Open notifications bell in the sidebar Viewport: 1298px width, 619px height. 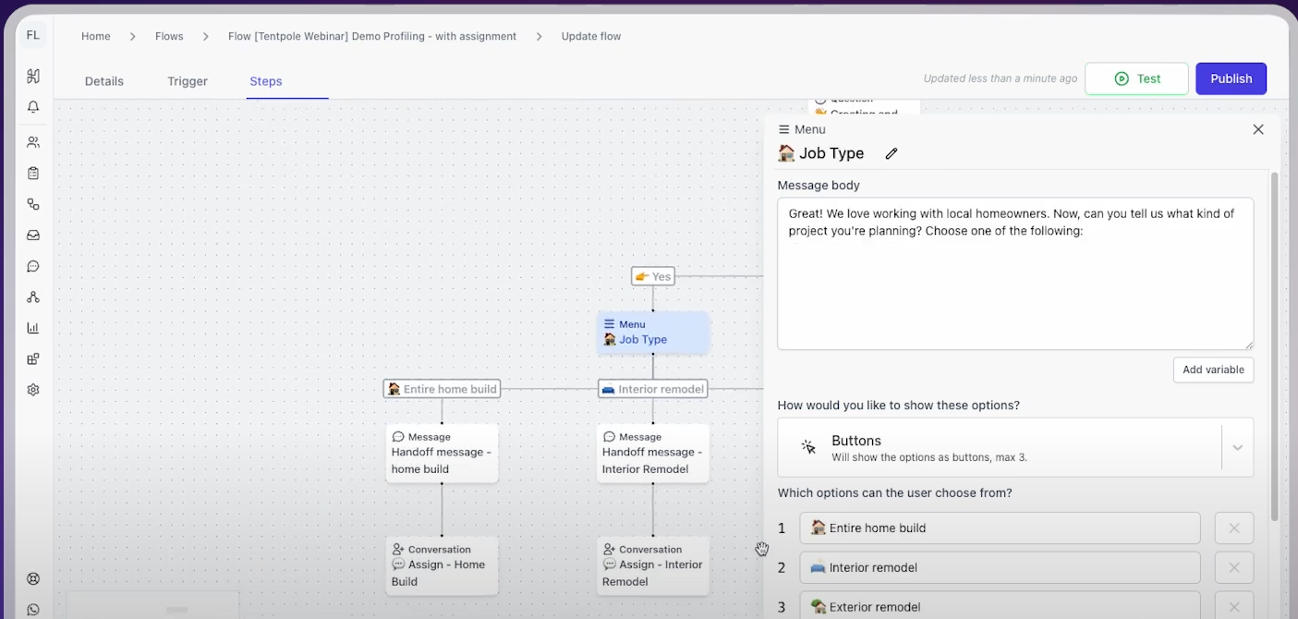pyautogui.click(x=33, y=107)
